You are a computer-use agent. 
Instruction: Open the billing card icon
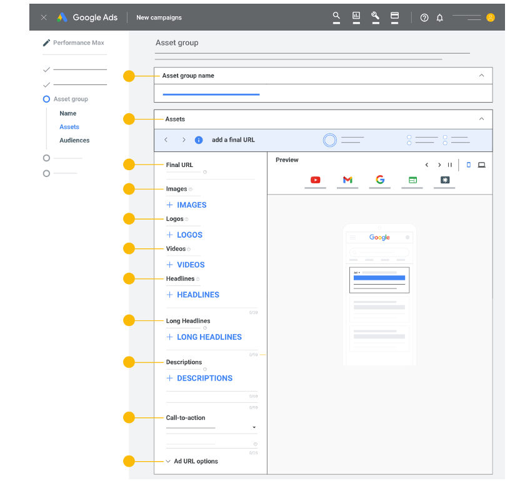point(394,16)
